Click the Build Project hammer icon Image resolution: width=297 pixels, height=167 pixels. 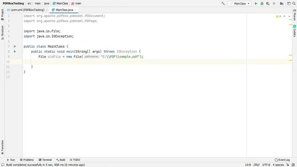[x=223, y=3]
